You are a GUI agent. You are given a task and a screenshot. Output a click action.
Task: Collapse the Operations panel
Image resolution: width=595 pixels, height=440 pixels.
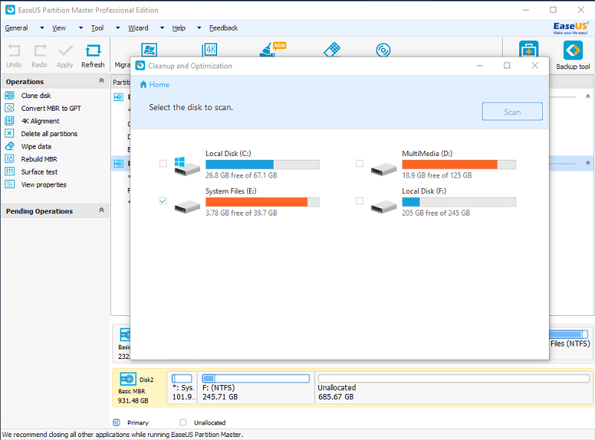click(x=101, y=81)
